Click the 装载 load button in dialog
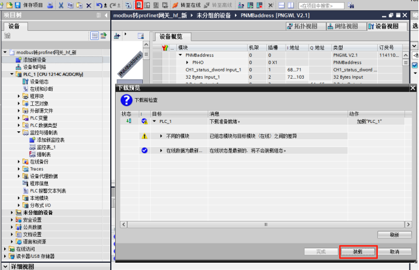The height and width of the screenshot is (270, 419). [358, 252]
